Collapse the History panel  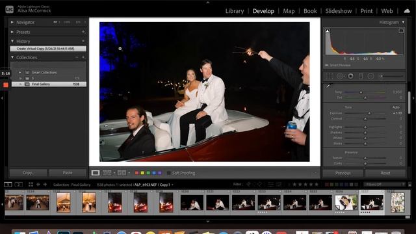tap(12, 41)
